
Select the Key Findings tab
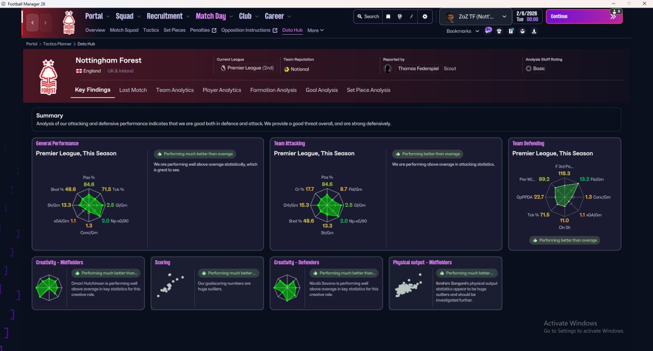click(x=92, y=90)
